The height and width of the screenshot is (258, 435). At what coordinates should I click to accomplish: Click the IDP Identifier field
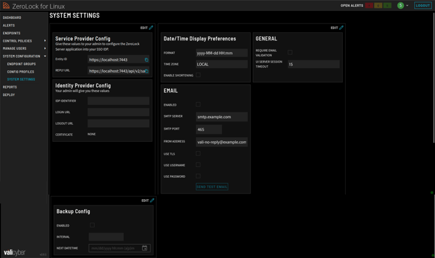118,101
